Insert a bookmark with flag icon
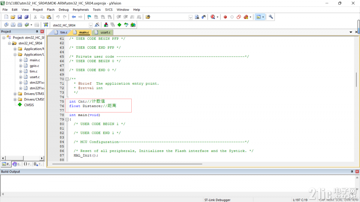Image resolution: width=360 pixels, height=202 pixels. point(89,17)
